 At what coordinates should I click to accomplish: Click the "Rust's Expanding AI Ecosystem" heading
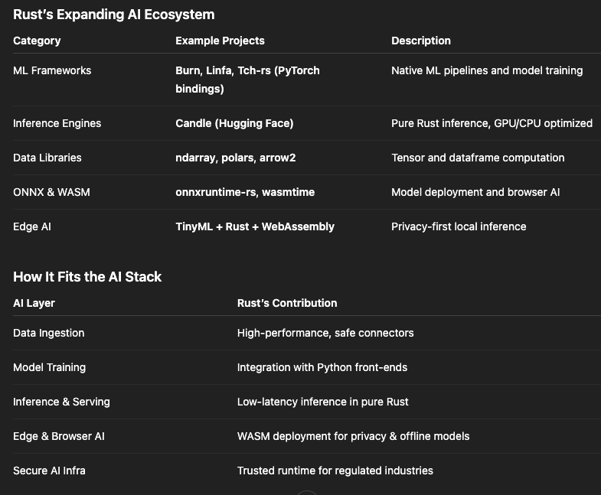(114, 15)
